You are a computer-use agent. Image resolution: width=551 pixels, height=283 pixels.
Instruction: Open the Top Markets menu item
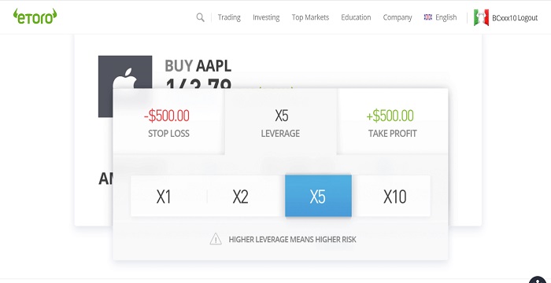[x=310, y=17]
